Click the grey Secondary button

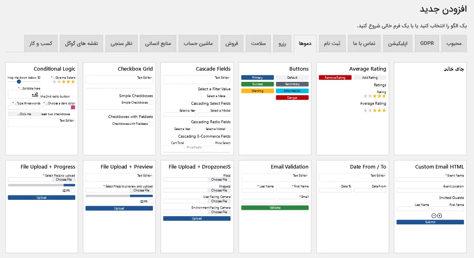click(x=292, y=84)
